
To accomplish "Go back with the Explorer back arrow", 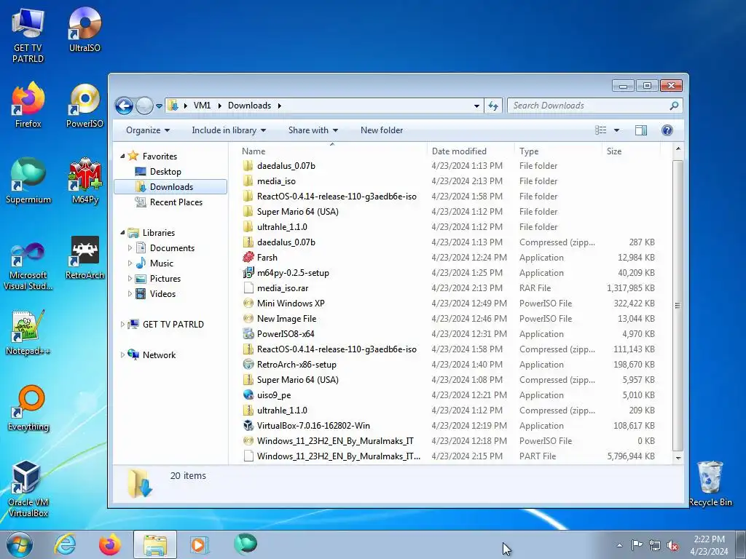I will 124,106.
